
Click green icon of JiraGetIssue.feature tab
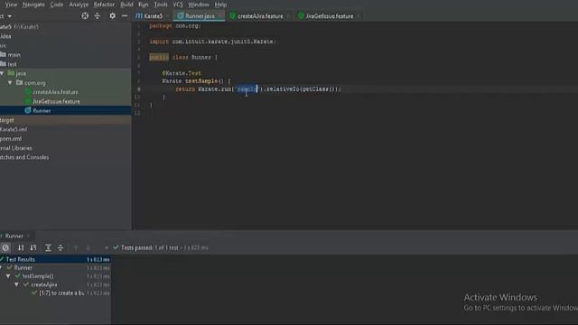[301, 16]
